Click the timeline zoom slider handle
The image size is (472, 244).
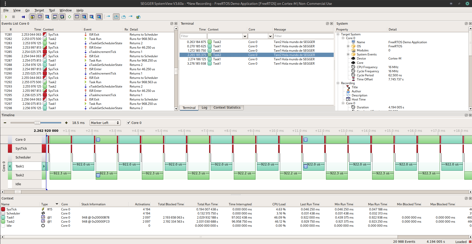tap(37, 123)
